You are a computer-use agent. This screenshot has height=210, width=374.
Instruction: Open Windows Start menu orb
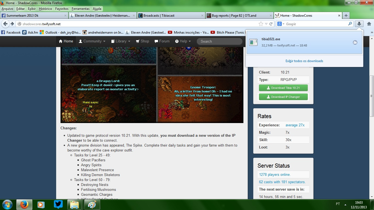[x=7, y=204]
